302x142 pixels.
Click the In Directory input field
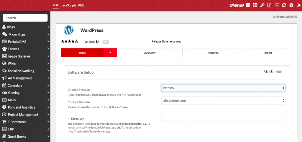[223, 117]
